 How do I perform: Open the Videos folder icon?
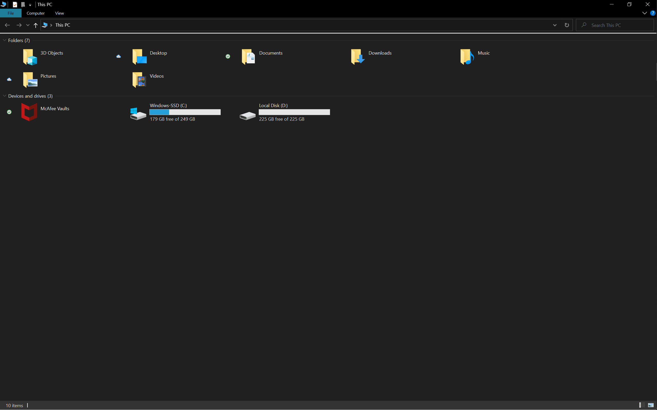(x=139, y=80)
